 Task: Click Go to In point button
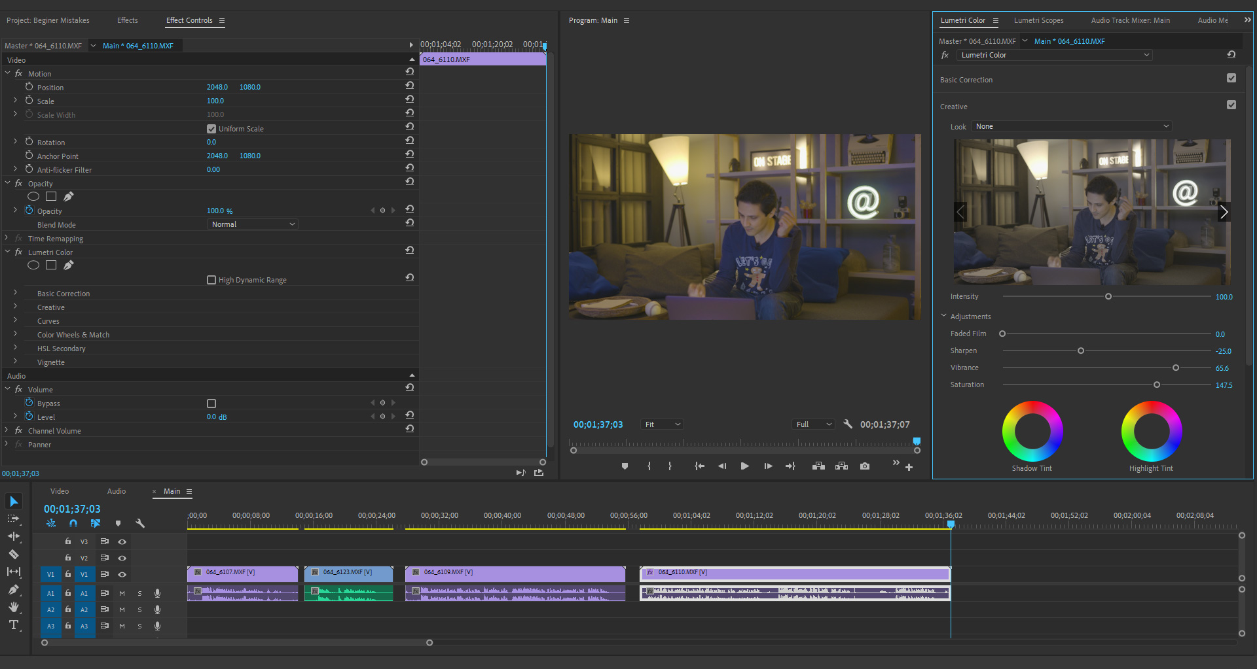(699, 466)
